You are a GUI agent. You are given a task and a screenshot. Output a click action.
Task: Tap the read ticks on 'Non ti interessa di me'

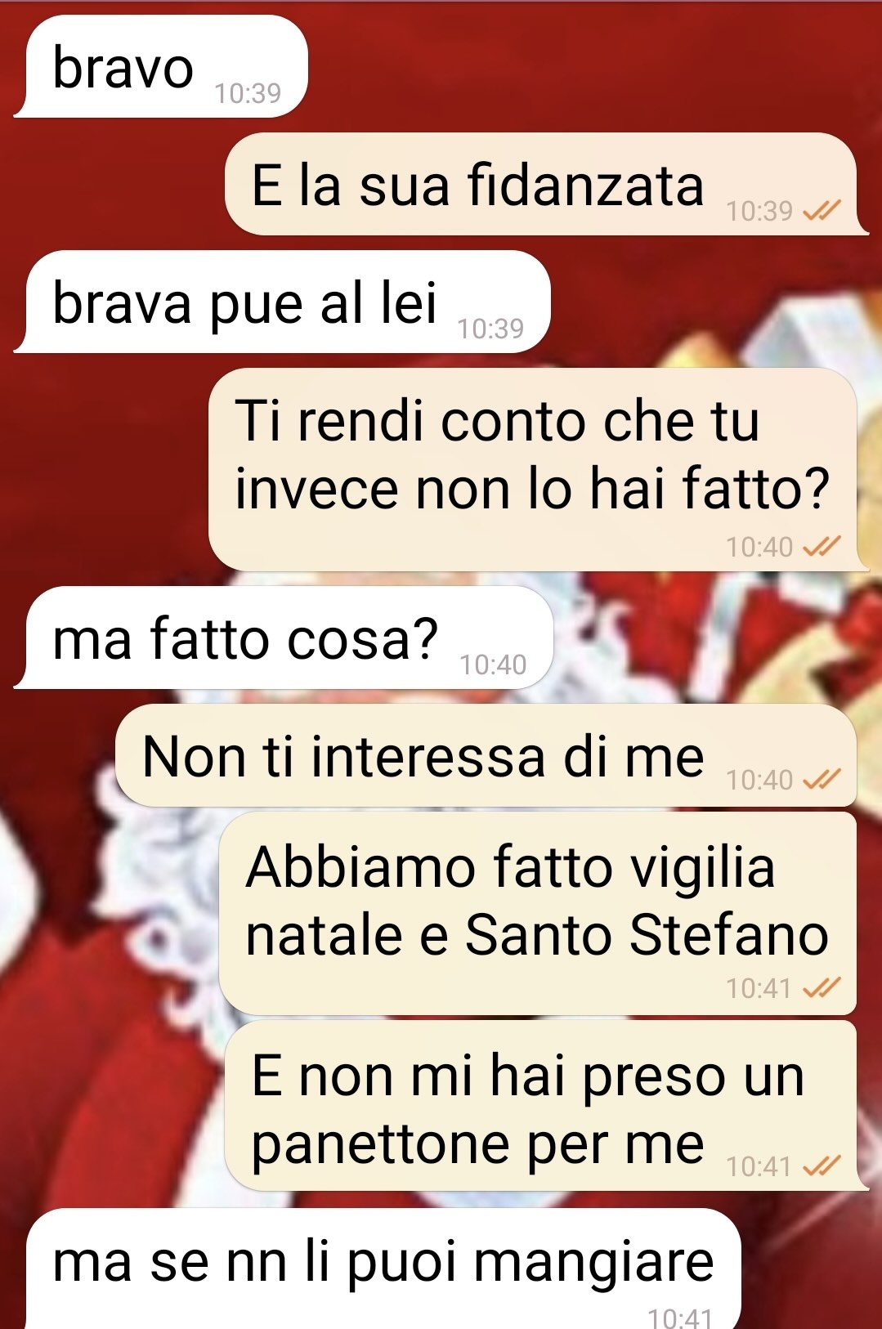point(822,780)
